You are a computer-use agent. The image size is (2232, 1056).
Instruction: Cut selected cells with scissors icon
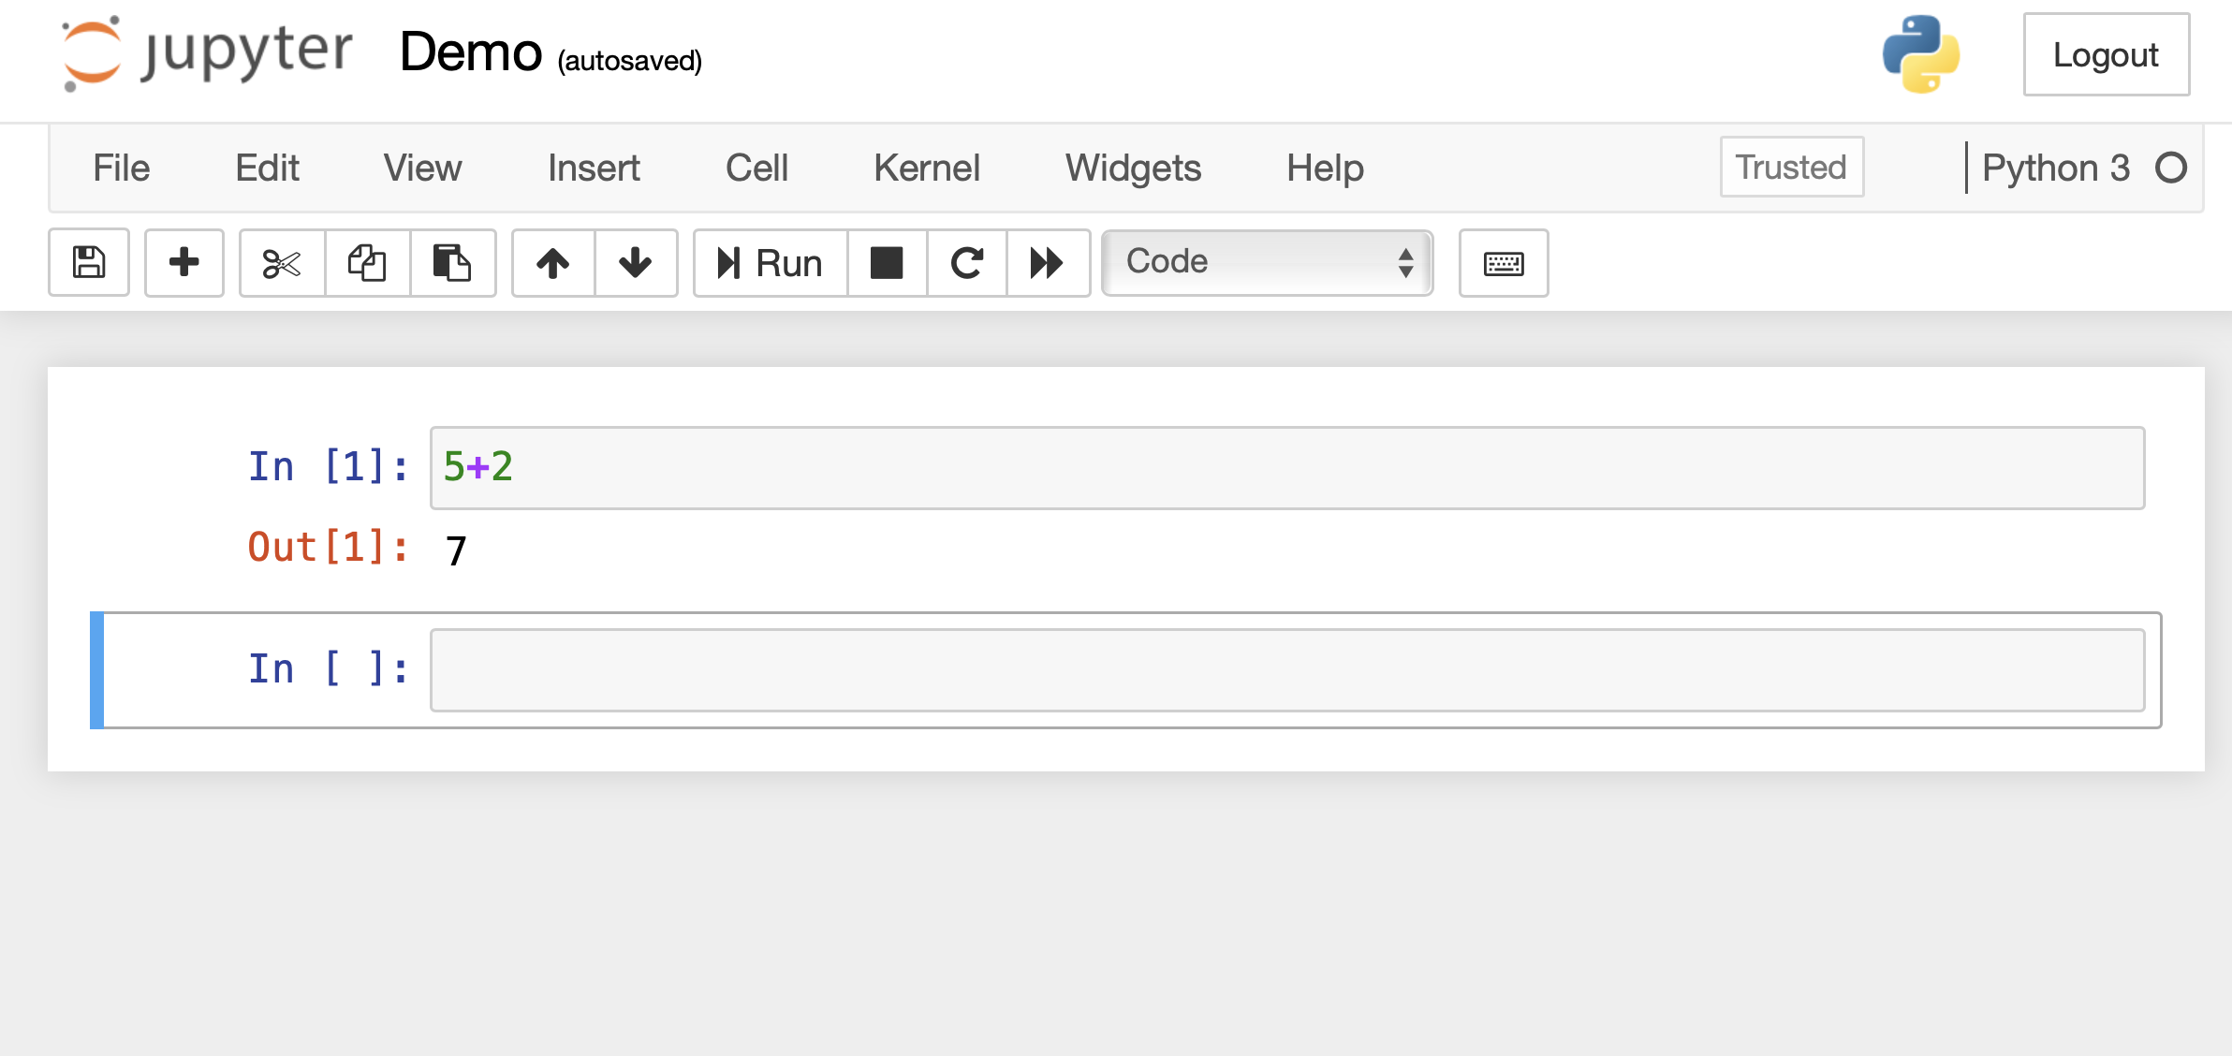coord(282,262)
